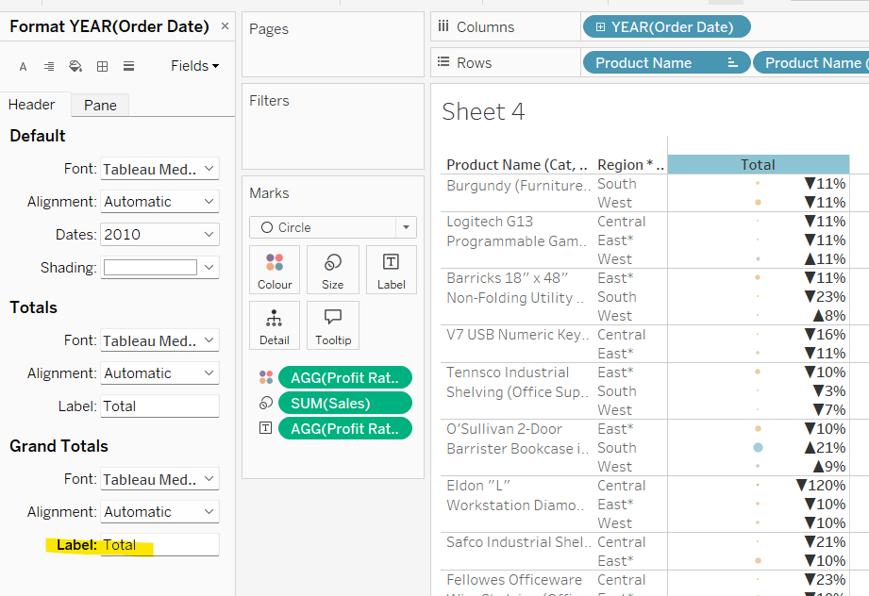Open the Format Borders icon
The width and height of the screenshot is (869, 596).
pyautogui.click(x=102, y=66)
